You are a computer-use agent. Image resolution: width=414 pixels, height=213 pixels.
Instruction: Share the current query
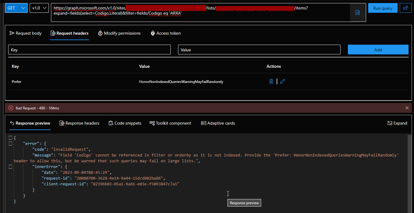[x=406, y=8]
